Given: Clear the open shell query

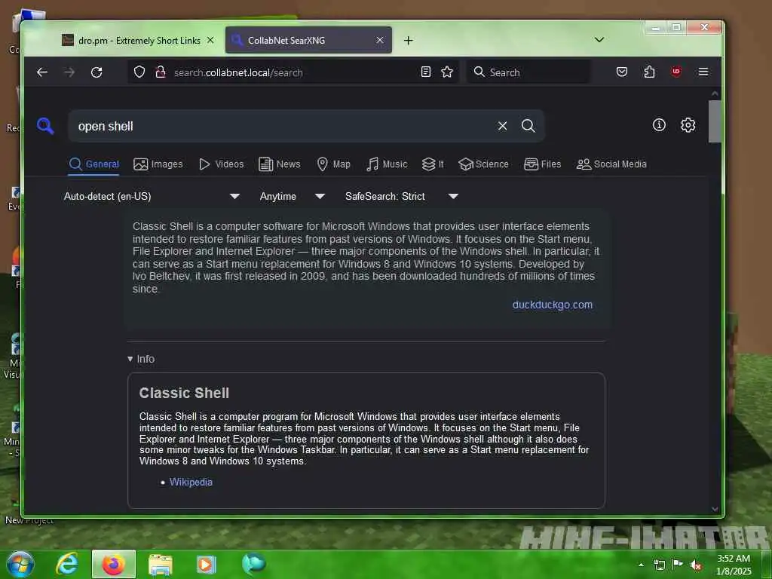Looking at the screenshot, I should pyautogui.click(x=502, y=126).
